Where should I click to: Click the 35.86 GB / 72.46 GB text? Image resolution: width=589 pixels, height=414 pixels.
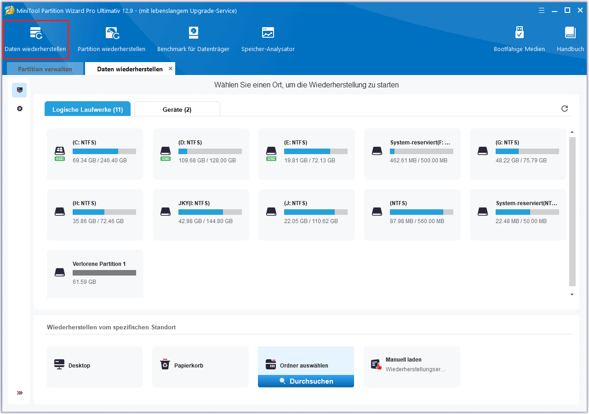pos(98,221)
